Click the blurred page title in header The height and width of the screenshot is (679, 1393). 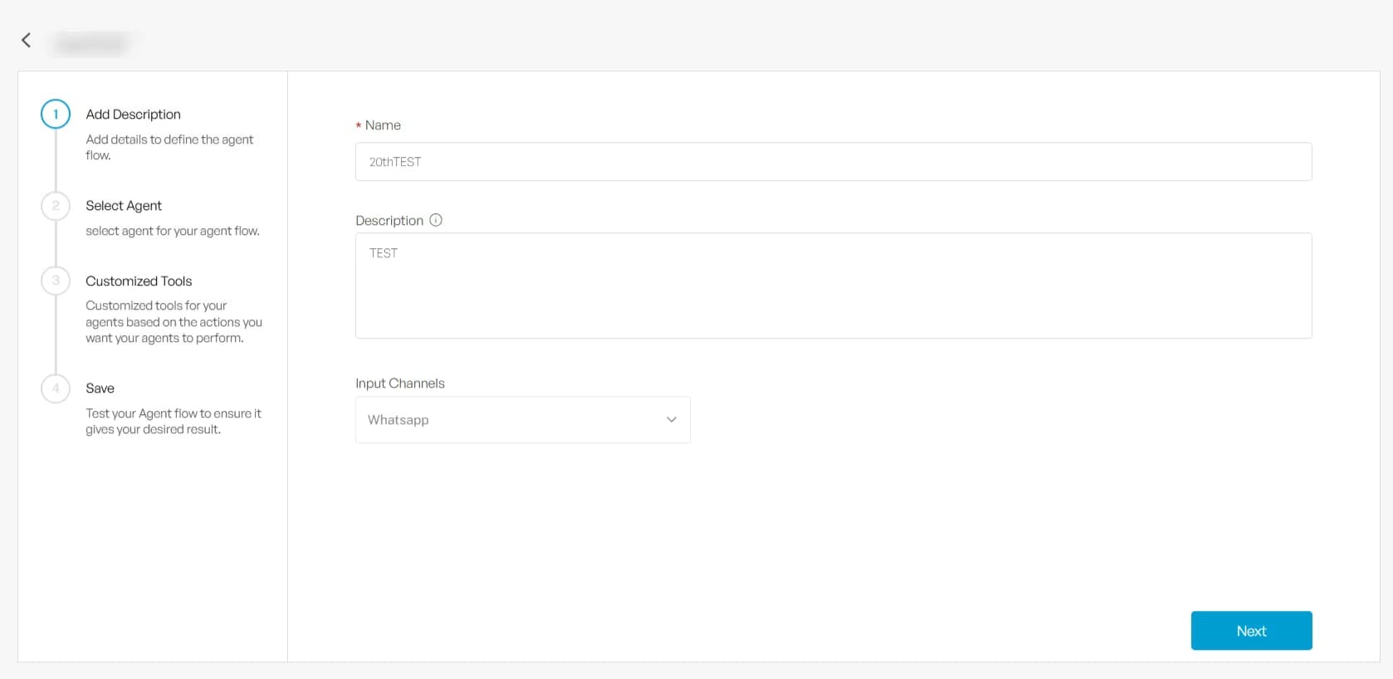[x=90, y=43]
